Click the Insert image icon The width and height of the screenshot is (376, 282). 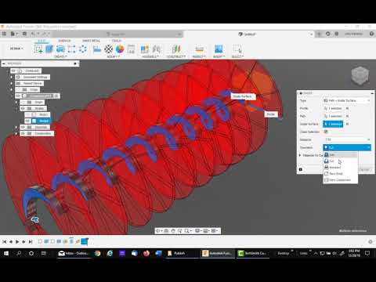pos(219,49)
